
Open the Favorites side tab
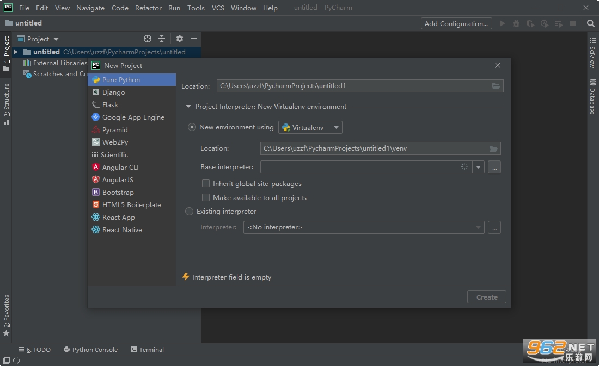[7, 315]
